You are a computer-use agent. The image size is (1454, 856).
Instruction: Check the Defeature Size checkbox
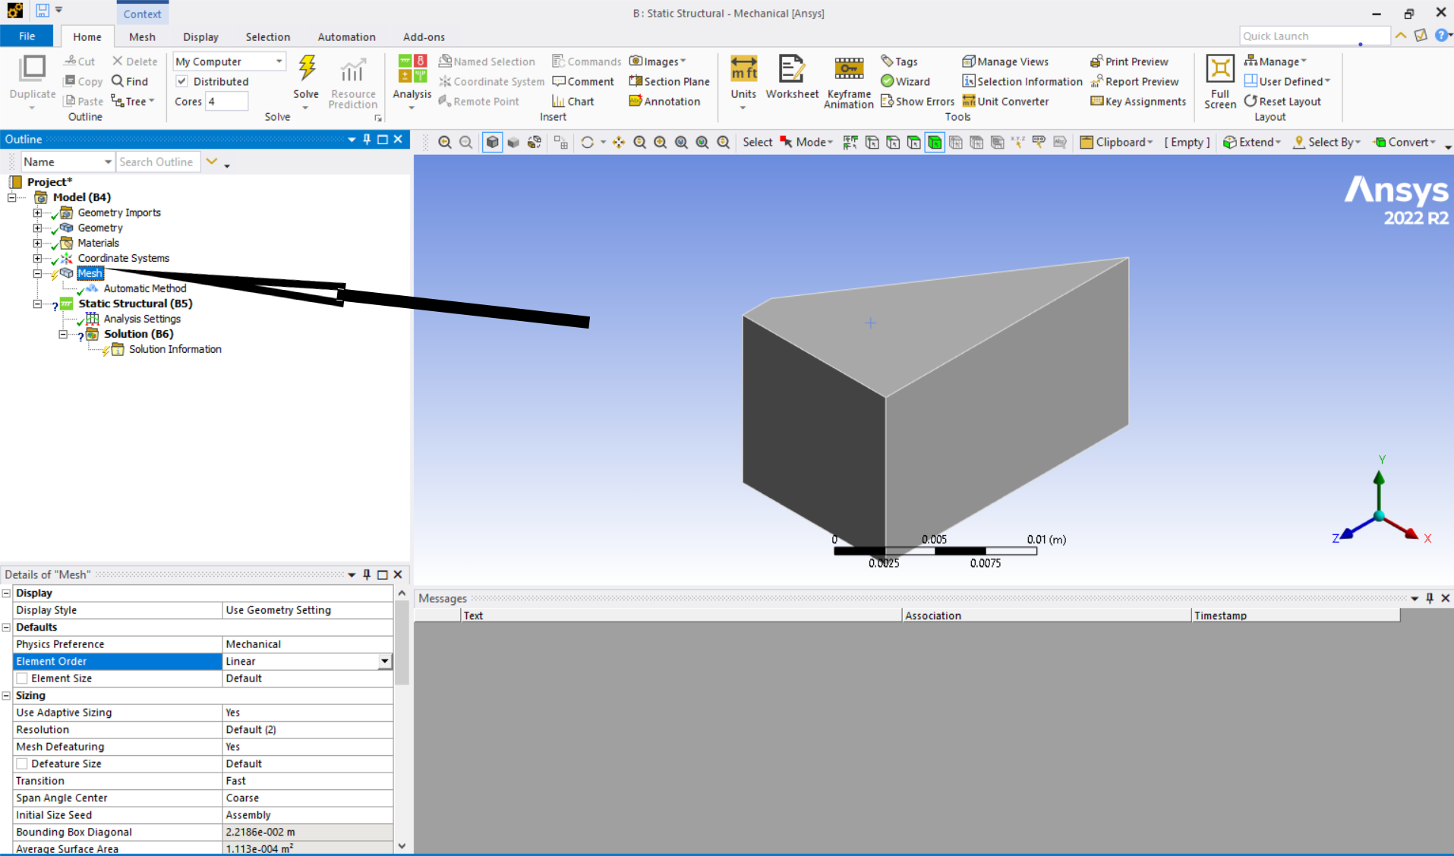click(x=22, y=763)
